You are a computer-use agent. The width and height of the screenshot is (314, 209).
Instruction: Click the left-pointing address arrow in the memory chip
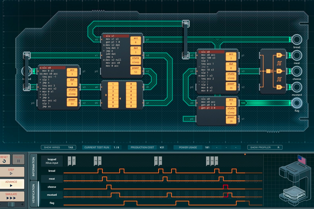[x=120, y=99]
